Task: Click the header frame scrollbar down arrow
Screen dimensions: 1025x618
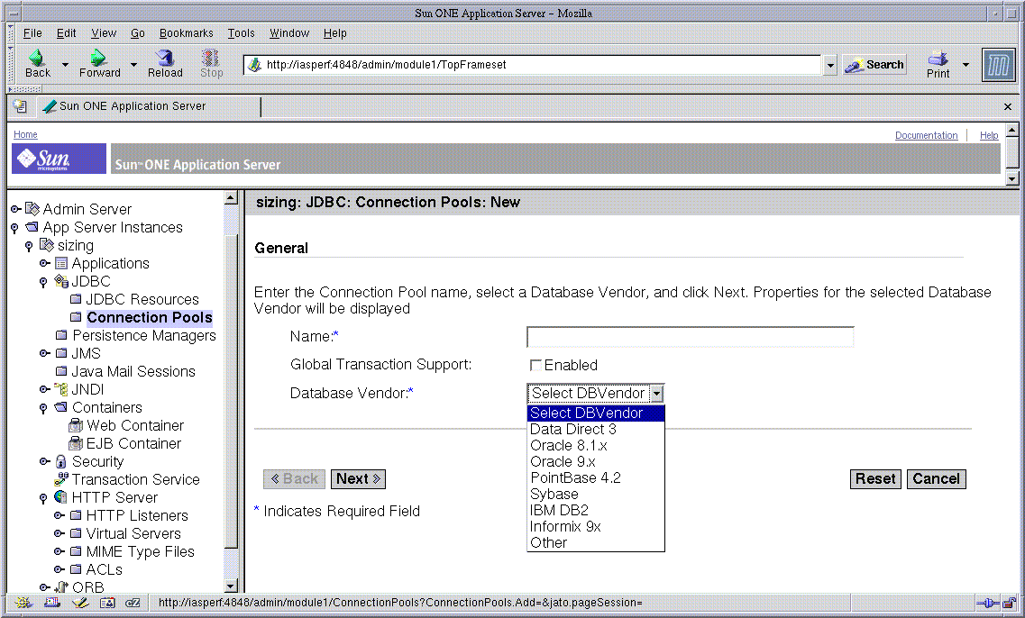Action: [x=1011, y=179]
